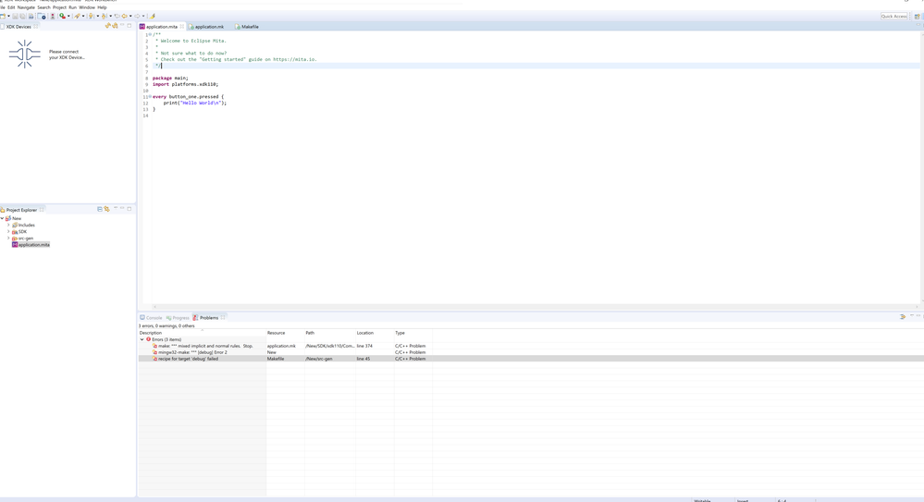Open the External Tools dropdown arrow
This screenshot has width=924, height=502.
[x=83, y=16]
